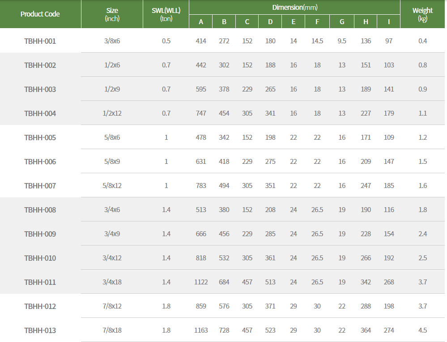Screen dimensions: 447x342
Task: Select product code TBHH-013
Action: [x=40, y=330]
